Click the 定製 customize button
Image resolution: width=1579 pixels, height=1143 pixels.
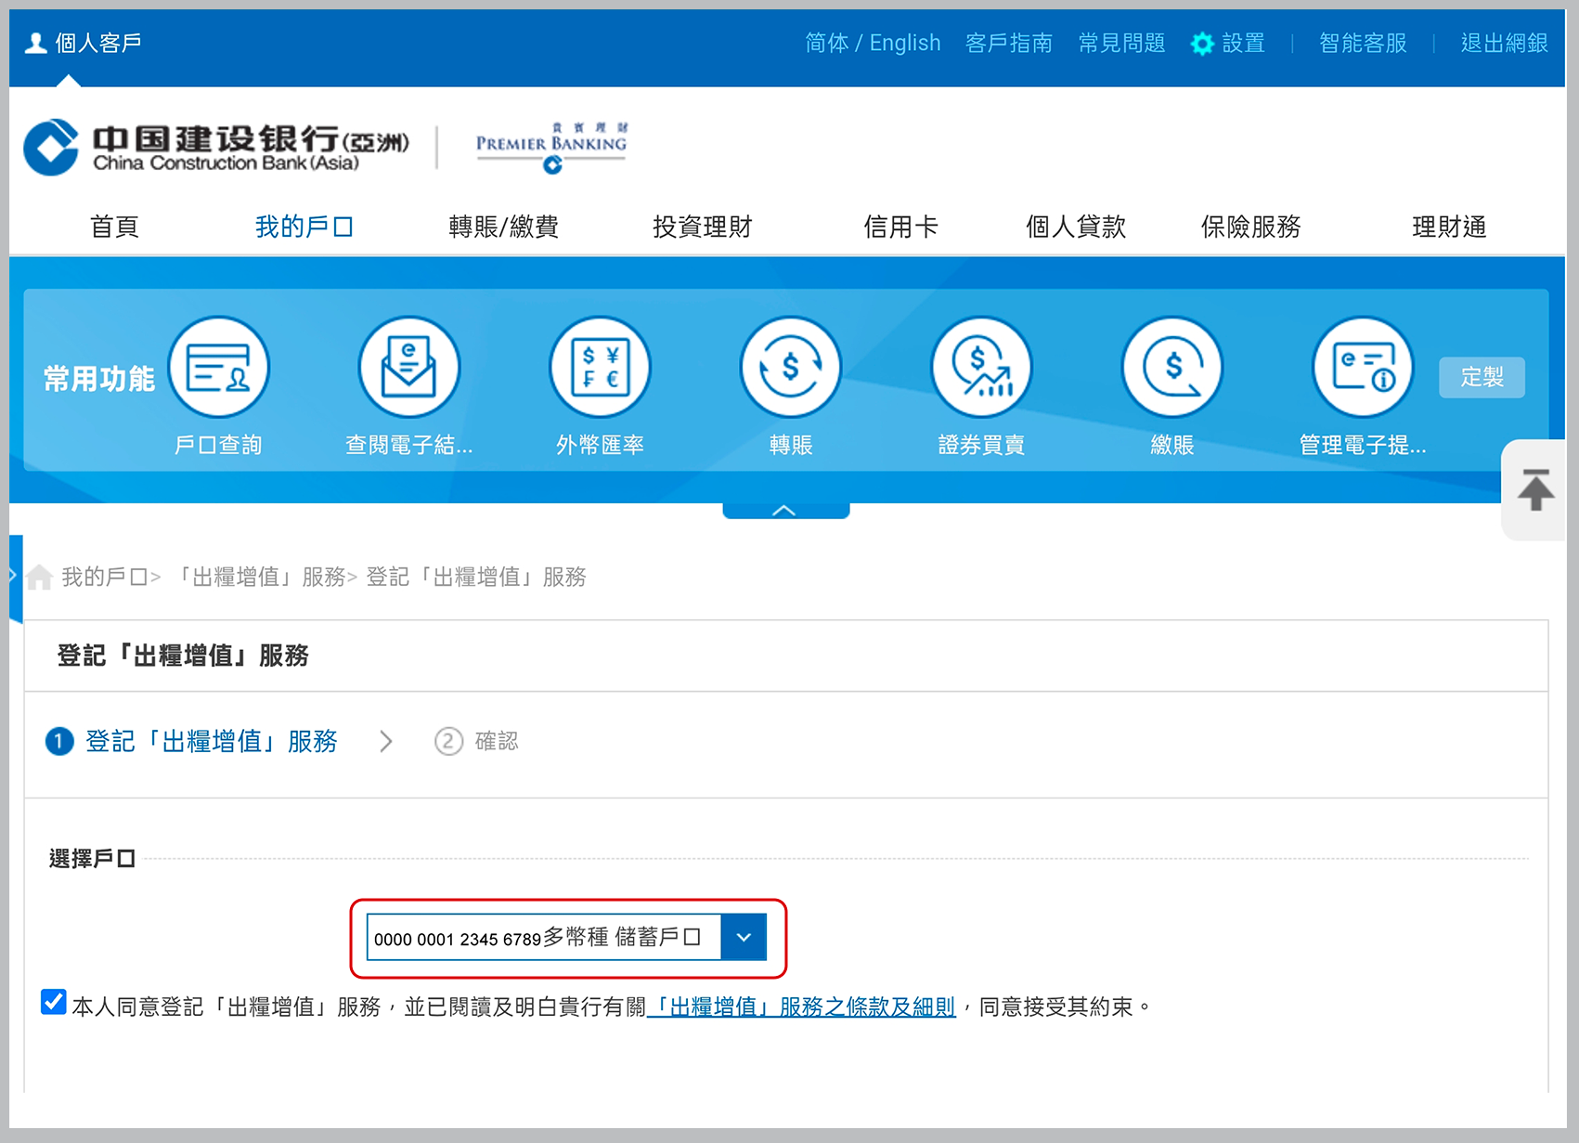[1481, 377]
